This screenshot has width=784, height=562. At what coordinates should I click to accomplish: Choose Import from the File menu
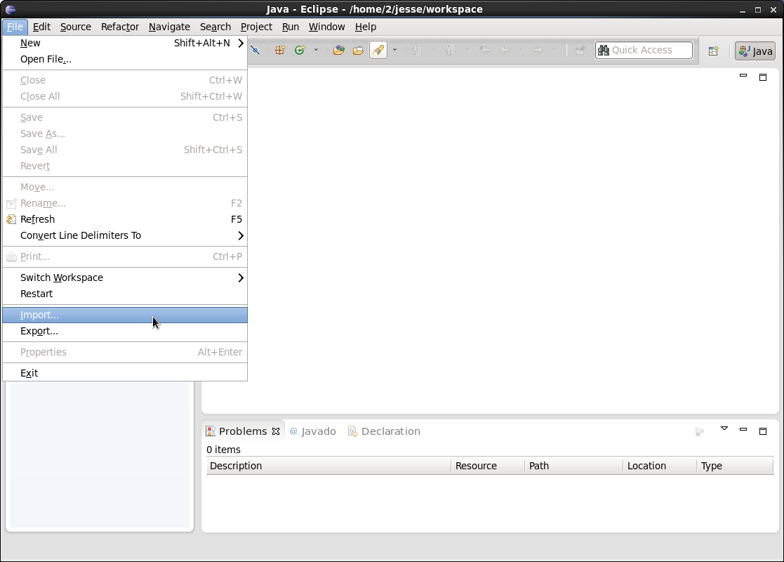[39, 315]
